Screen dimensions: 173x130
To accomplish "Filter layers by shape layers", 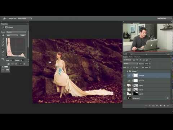I will [x=143, y=60].
